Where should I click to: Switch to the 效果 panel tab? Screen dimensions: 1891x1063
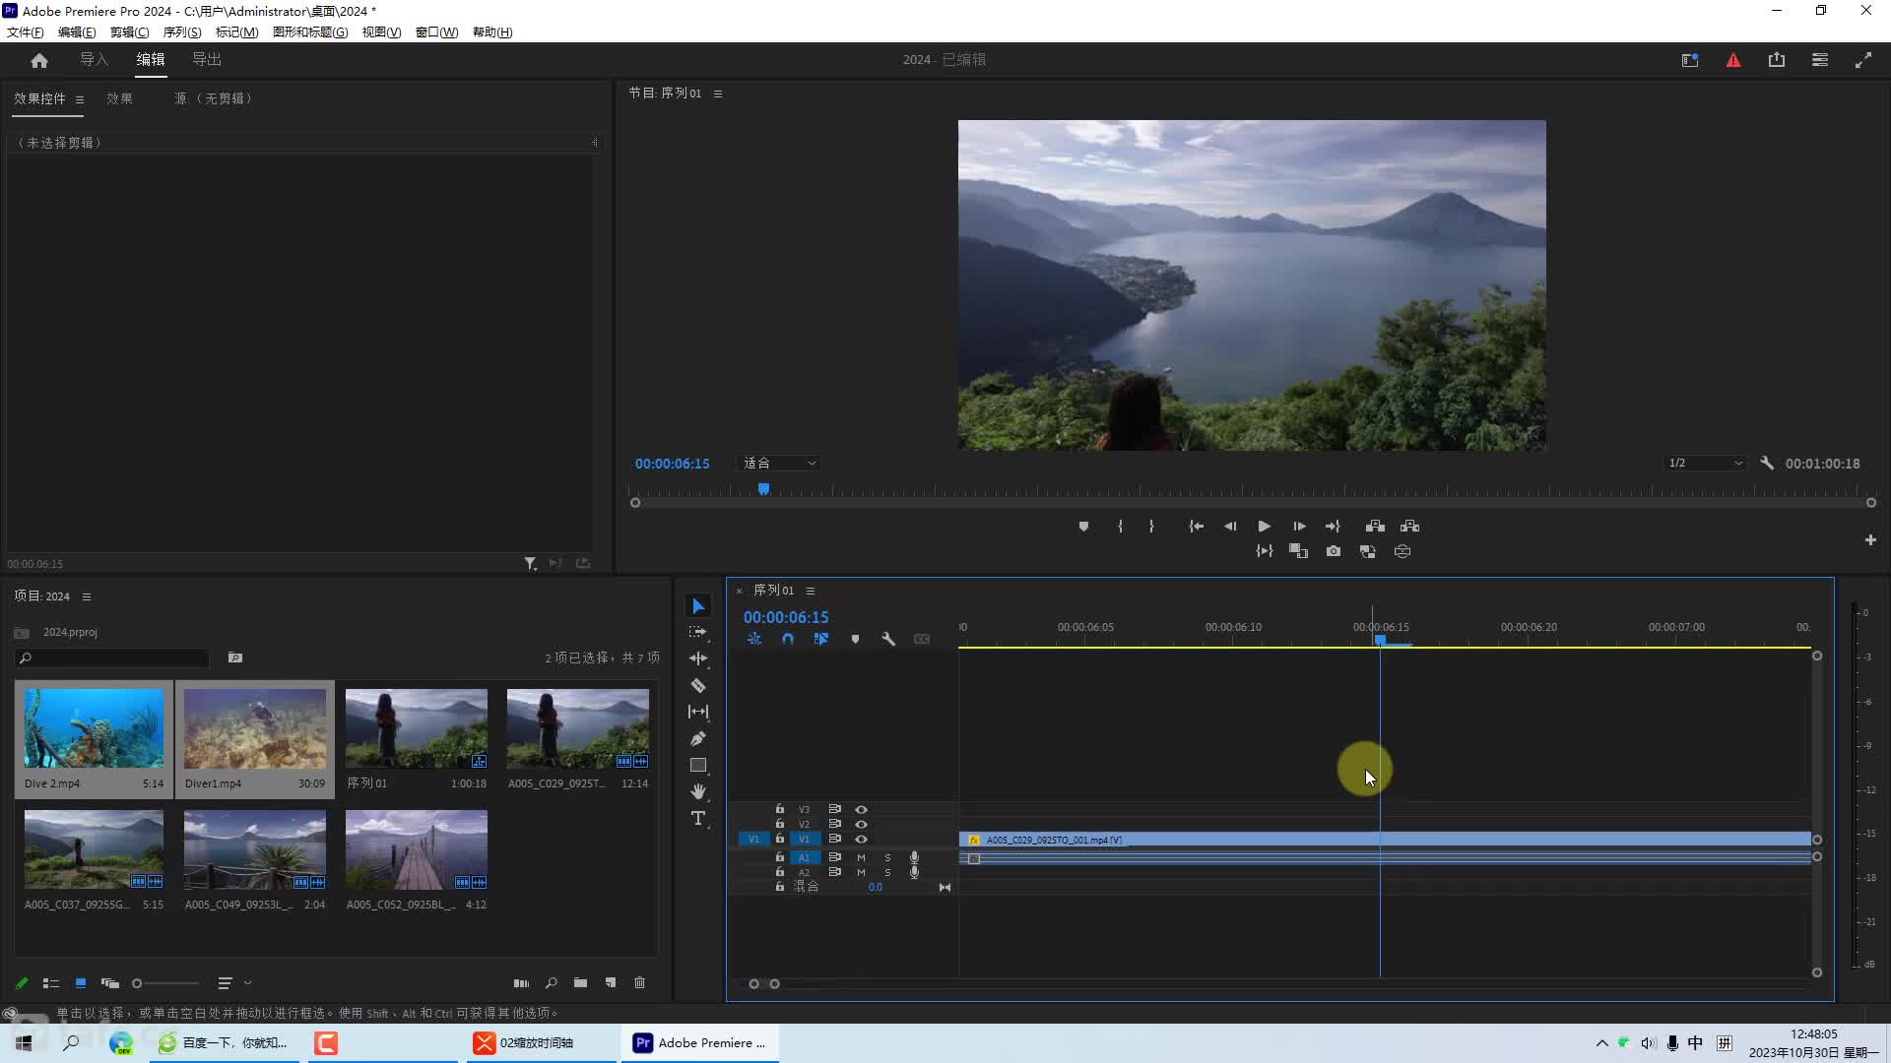pyautogui.click(x=119, y=98)
